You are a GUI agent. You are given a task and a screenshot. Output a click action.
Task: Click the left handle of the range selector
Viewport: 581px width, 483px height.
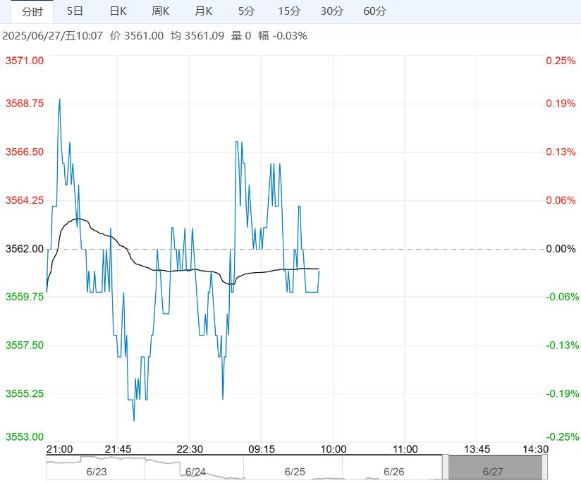446,467
